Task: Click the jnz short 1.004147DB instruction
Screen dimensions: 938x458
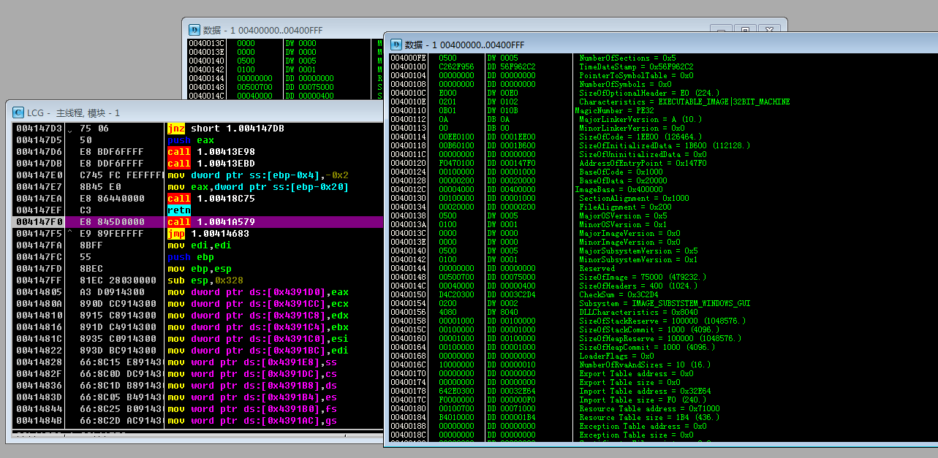Action: pyautogui.click(x=225, y=129)
